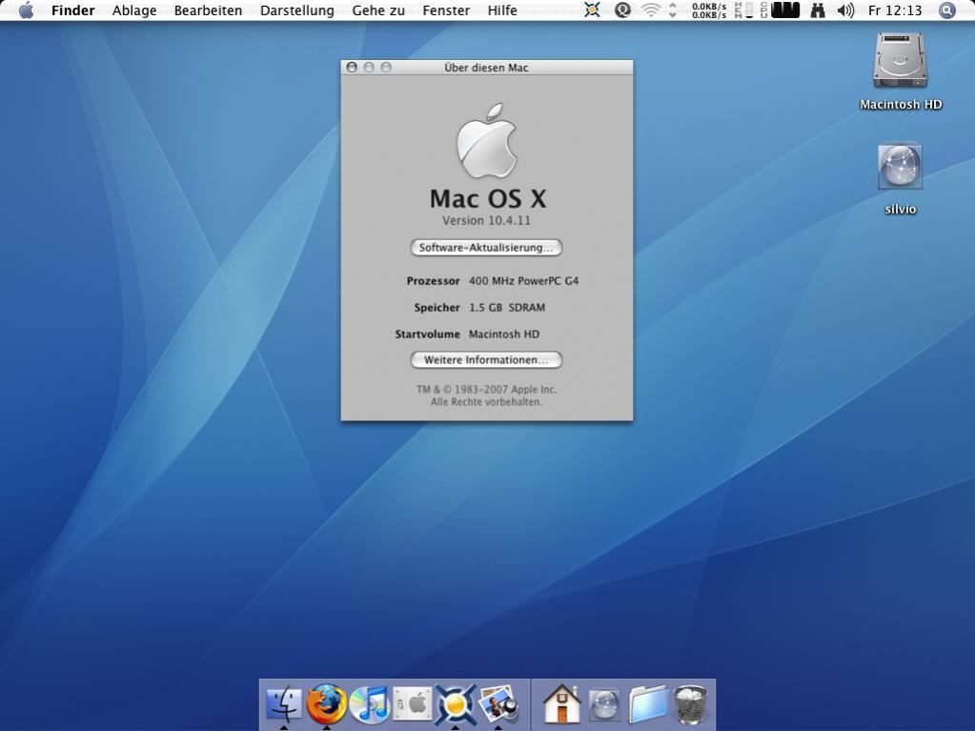The width and height of the screenshot is (975, 731).
Task: Click the 400 MHz PowerPC G4 text
Action: (x=523, y=281)
